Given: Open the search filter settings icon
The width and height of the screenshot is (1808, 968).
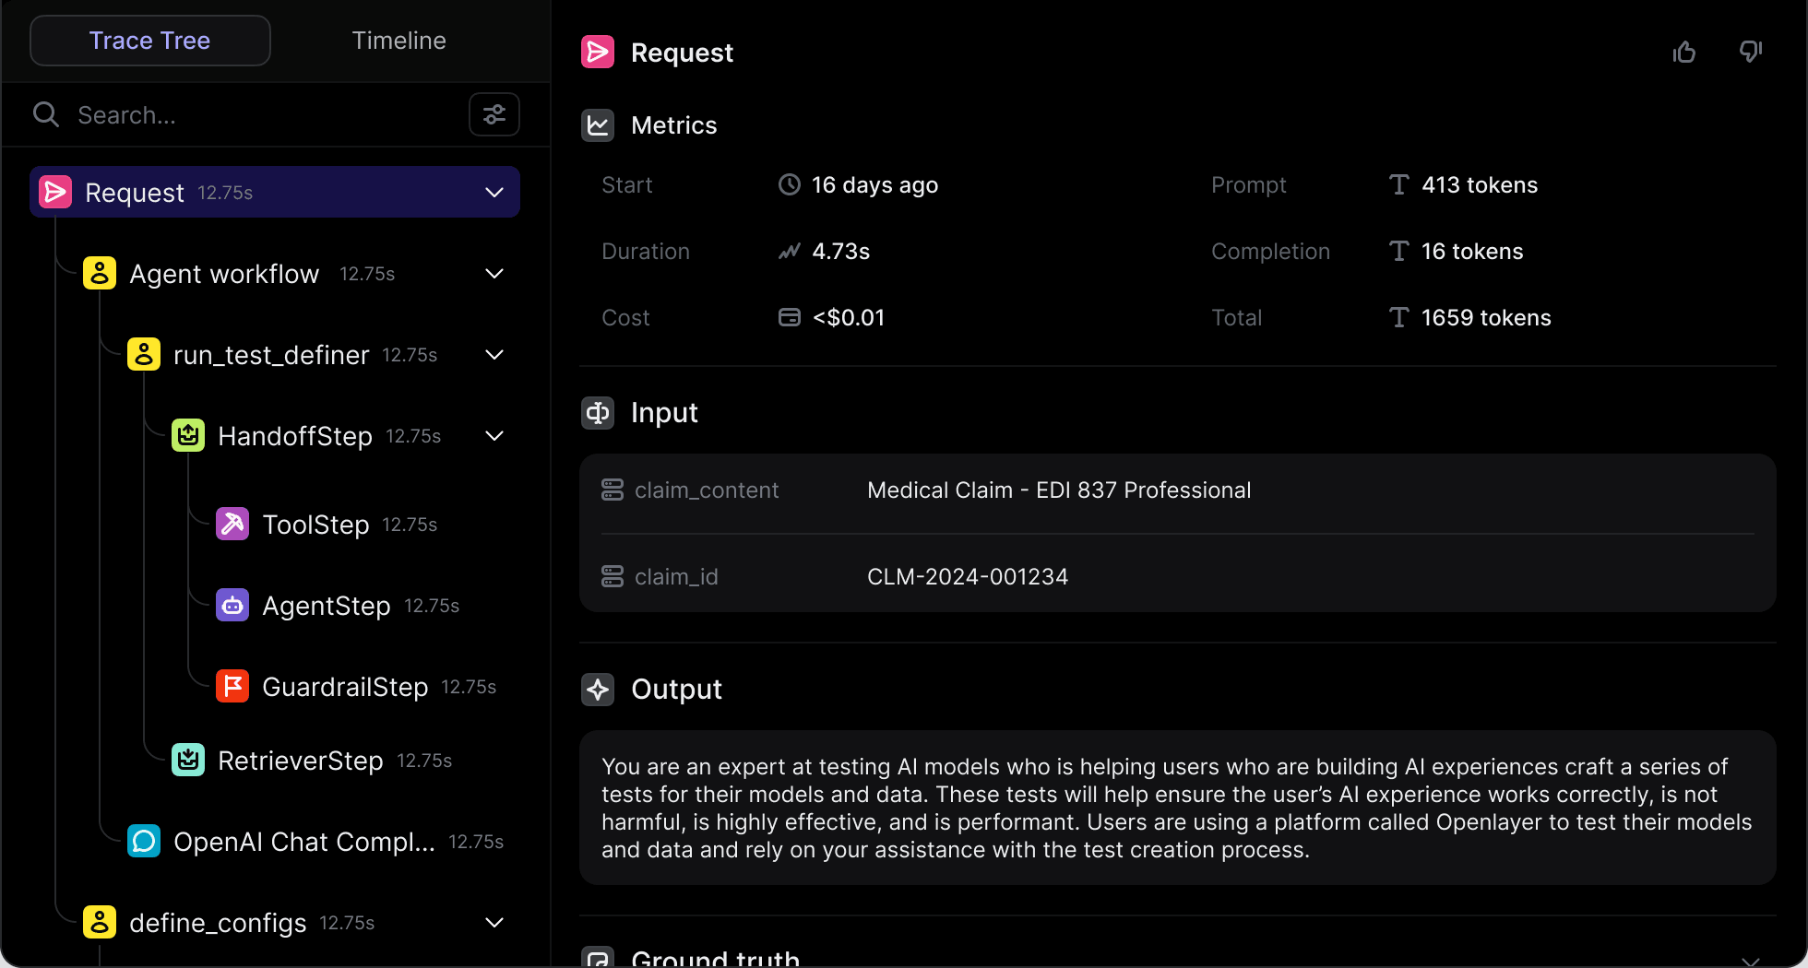Looking at the screenshot, I should 494,114.
